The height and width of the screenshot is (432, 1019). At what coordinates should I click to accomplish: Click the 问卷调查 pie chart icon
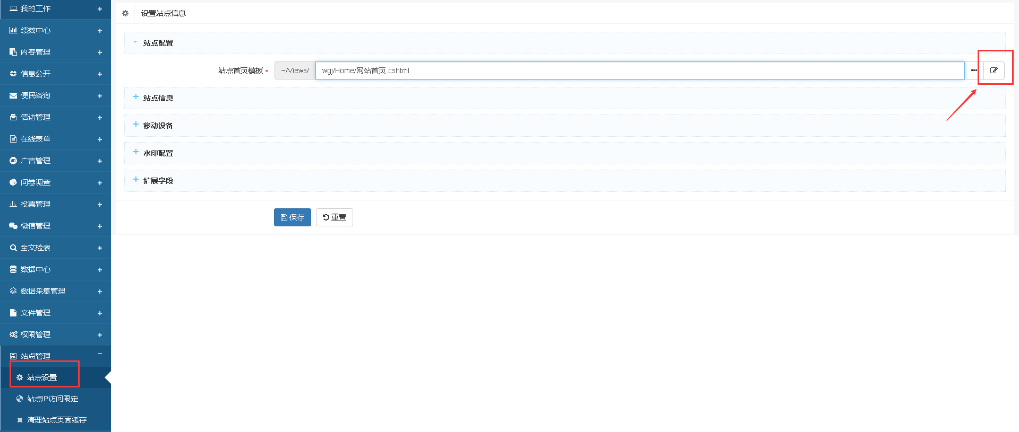coord(13,182)
